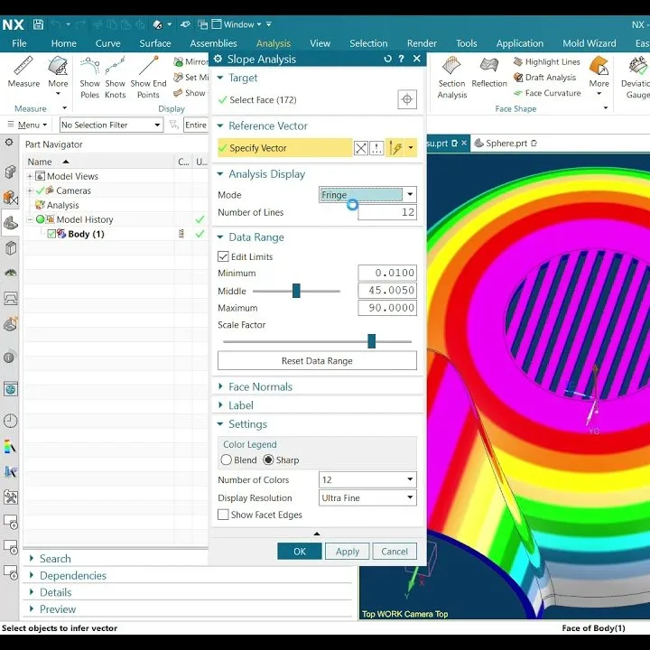Viewport: 650px width, 650px height.
Task: Open the Display Resolution dropdown
Action: 367,497
